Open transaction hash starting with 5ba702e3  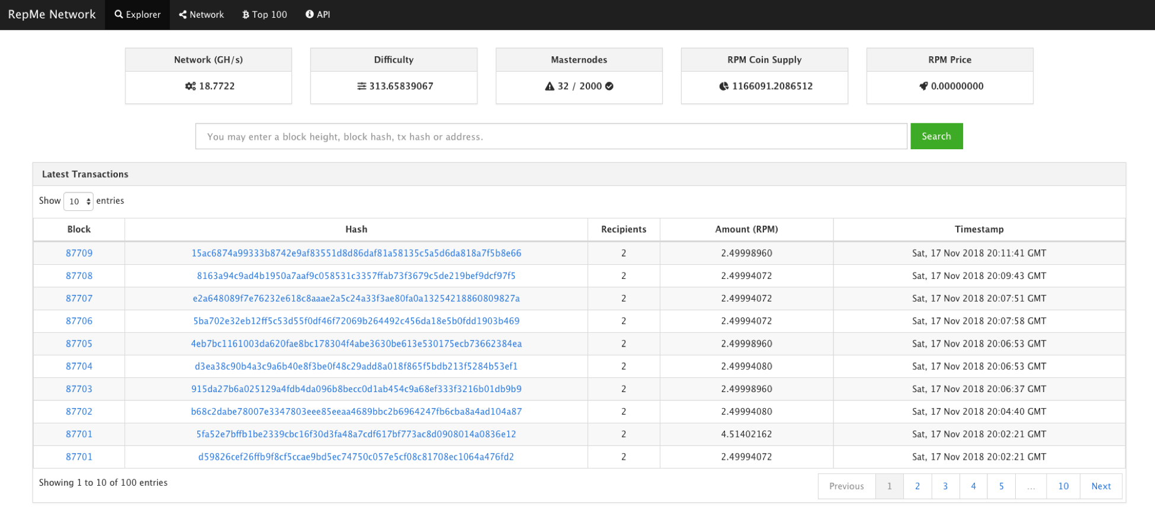tap(356, 321)
